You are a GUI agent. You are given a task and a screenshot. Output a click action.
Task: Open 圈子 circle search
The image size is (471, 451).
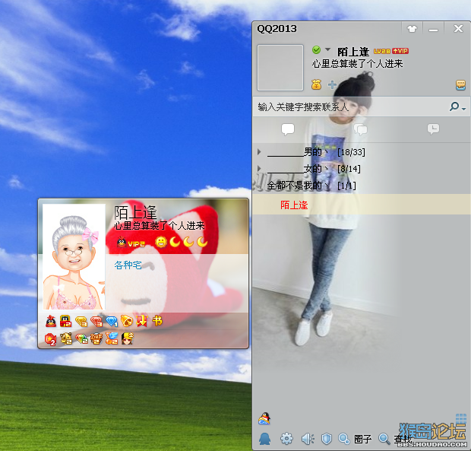[x=355, y=440]
